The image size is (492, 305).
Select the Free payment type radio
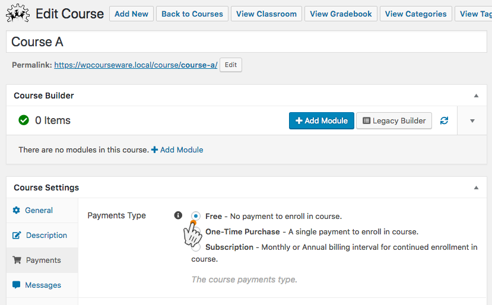(195, 216)
